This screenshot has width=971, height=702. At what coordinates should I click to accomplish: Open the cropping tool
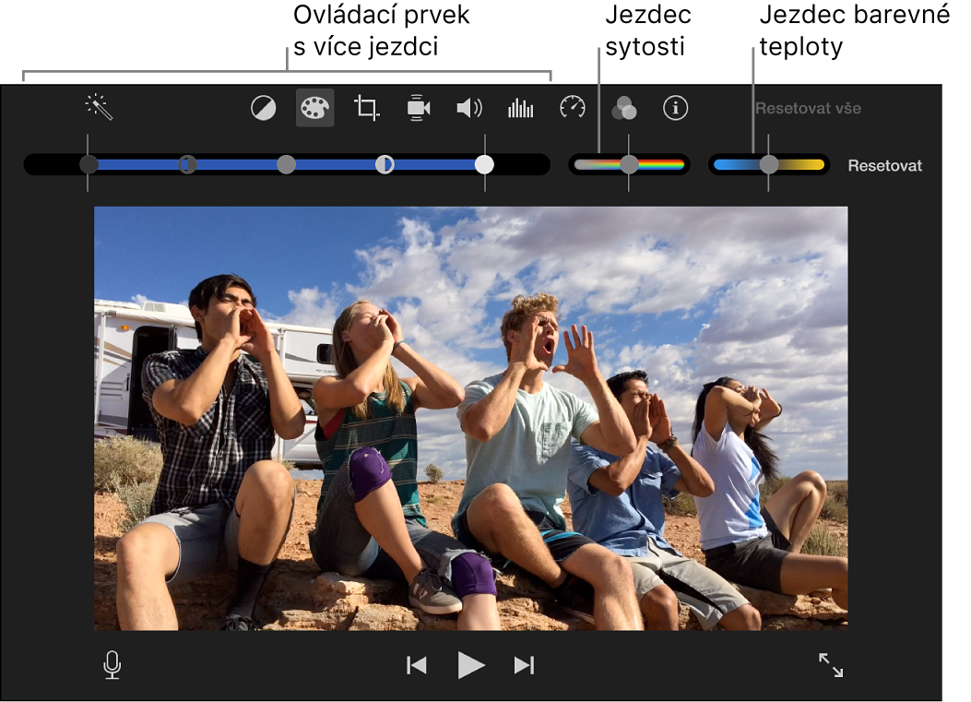tap(367, 109)
